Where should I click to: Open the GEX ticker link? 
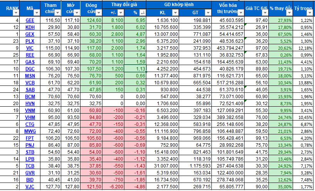[30, 34]
